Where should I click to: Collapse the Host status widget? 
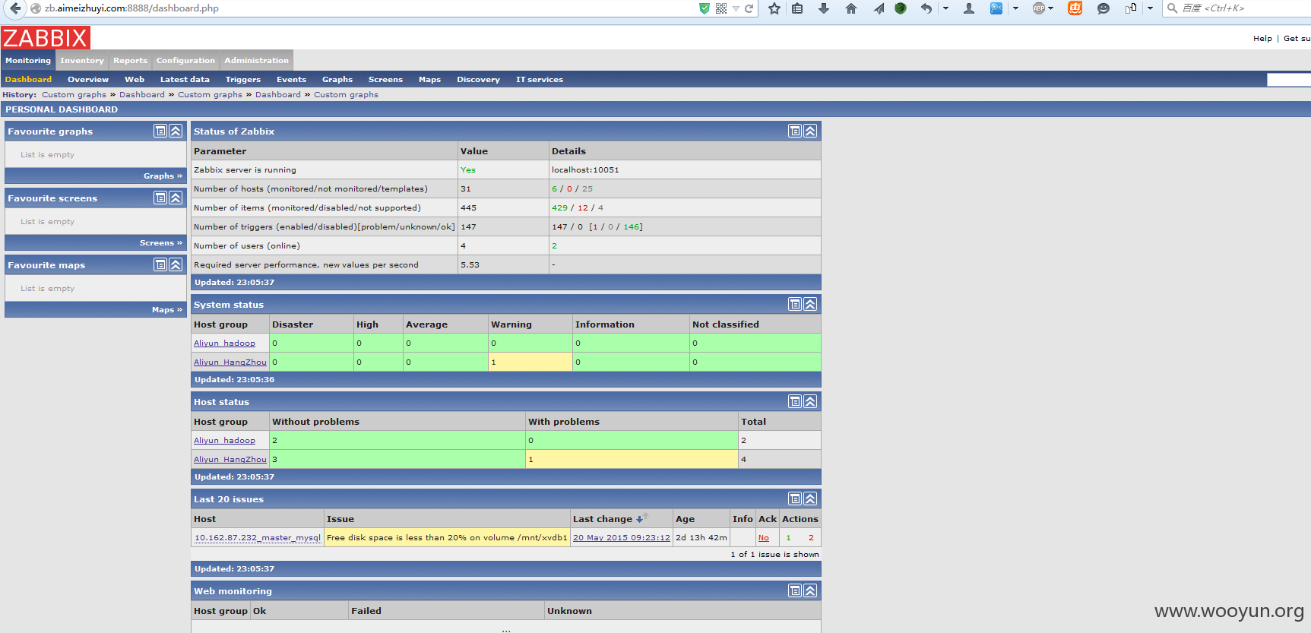click(x=810, y=401)
